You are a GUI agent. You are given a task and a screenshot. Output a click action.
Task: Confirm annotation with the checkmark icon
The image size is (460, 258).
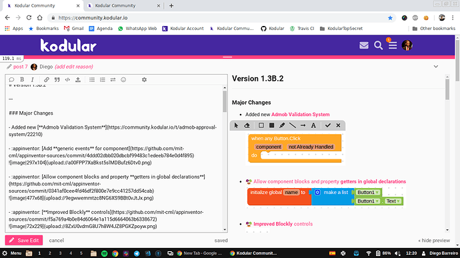coord(328,125)
